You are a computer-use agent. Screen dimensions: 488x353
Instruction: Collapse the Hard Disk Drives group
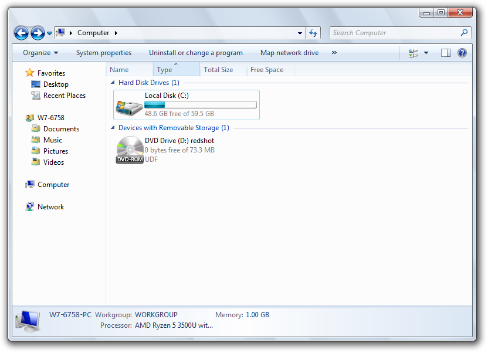113,83
